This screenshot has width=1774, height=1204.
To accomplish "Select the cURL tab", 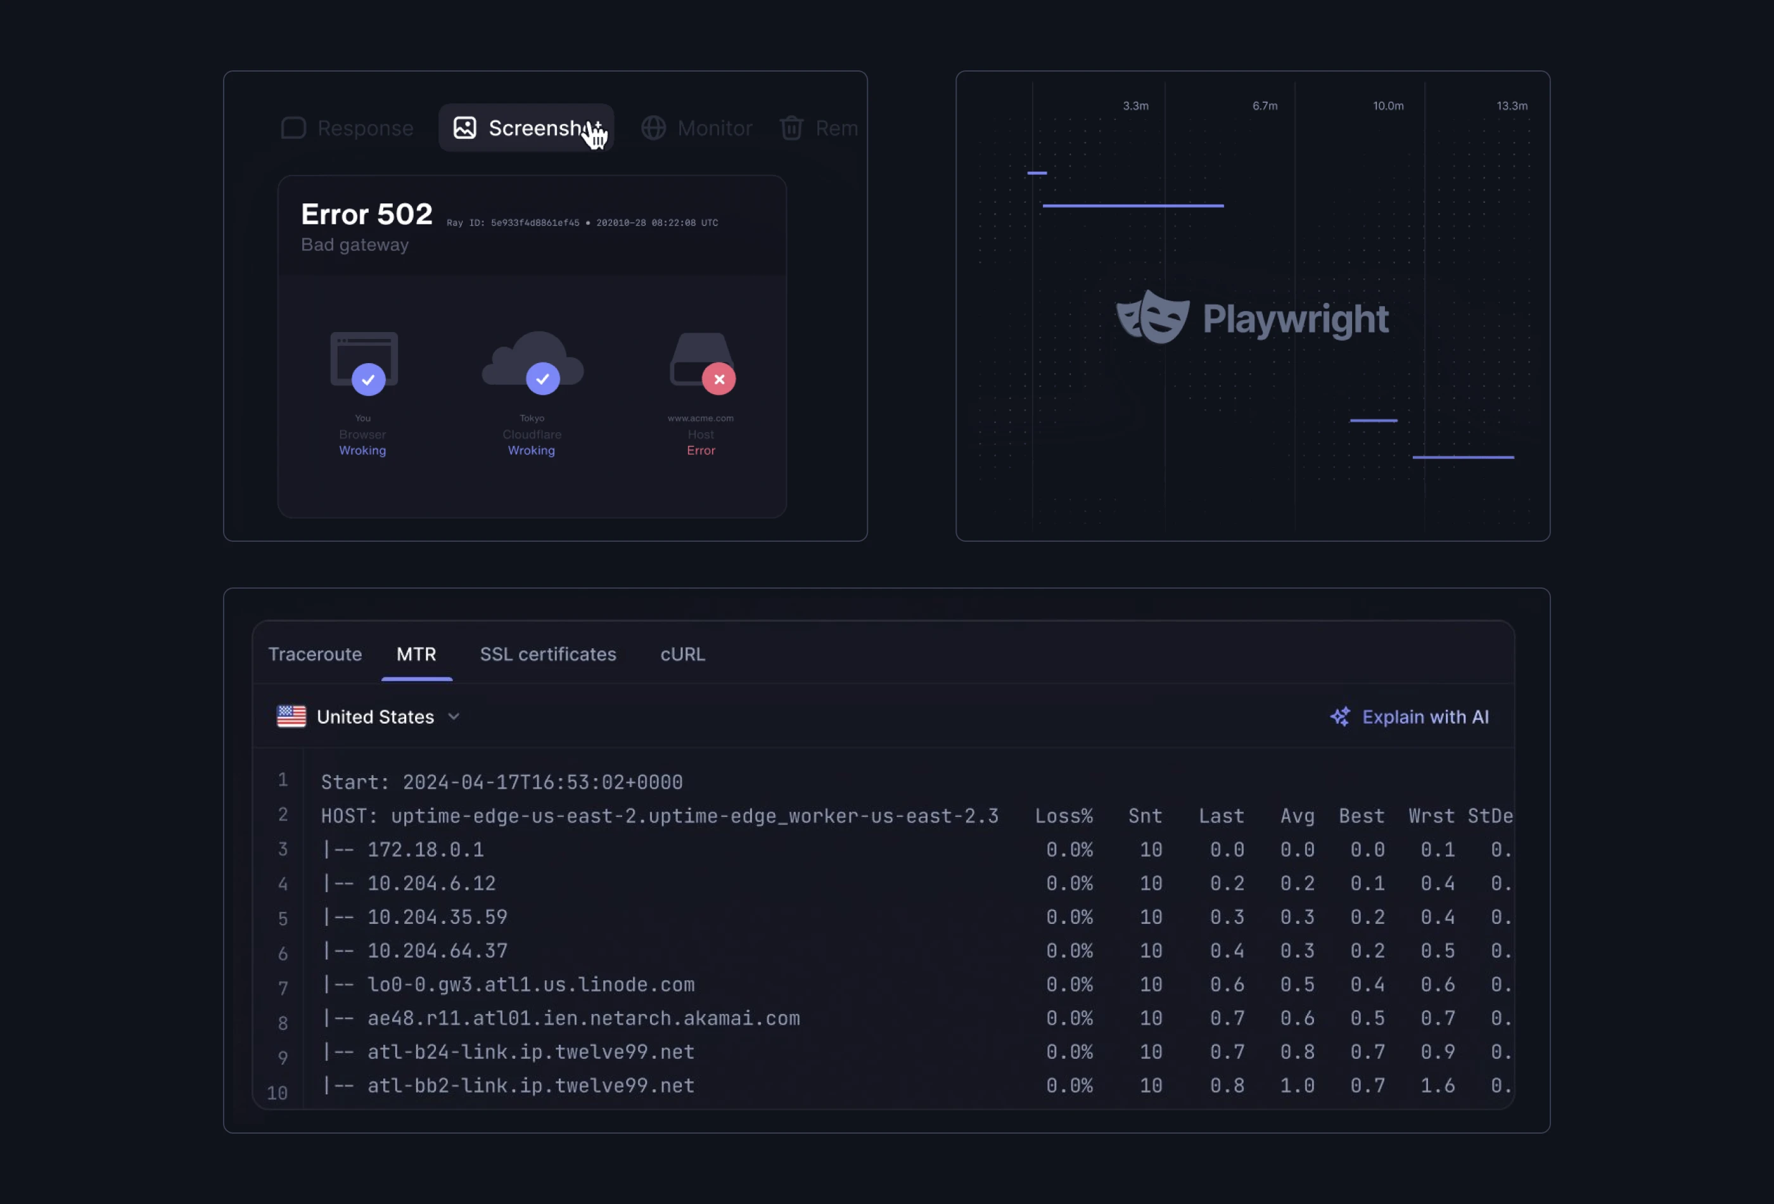I will (x=682, y=655).
